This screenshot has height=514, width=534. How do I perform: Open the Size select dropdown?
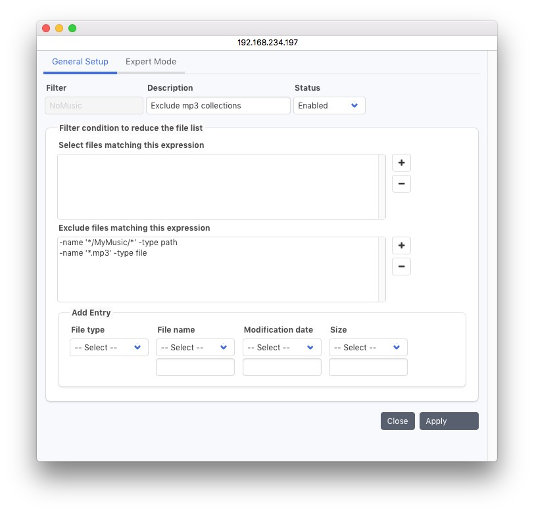[368, 348]
